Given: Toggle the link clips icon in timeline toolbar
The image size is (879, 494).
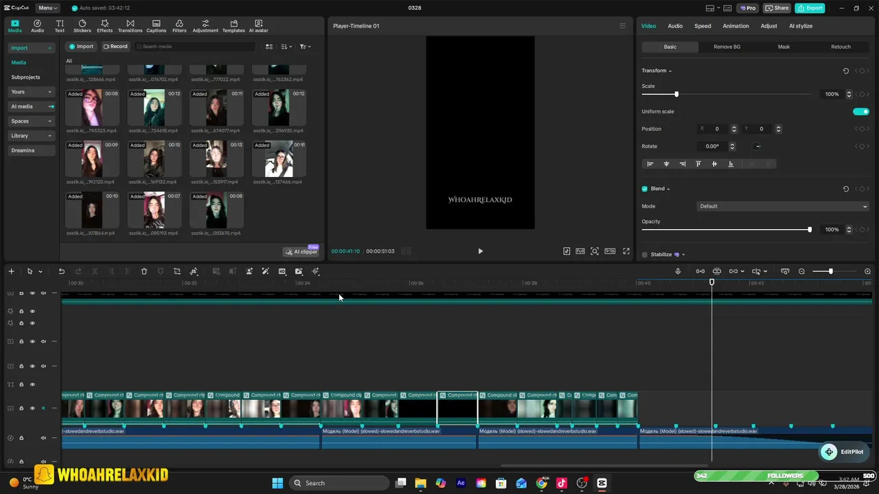Looking at the screenshot, I should (733, 272).
